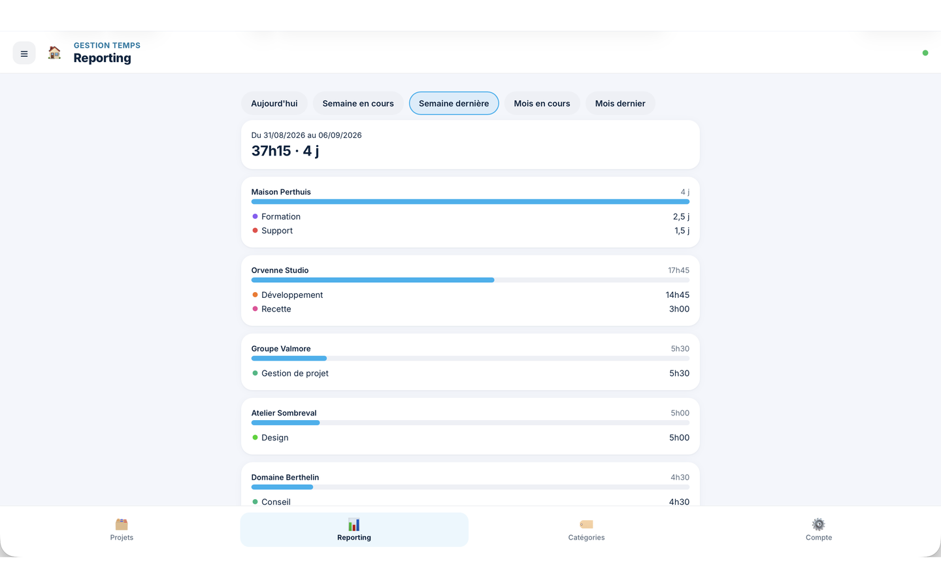Click the Atelier Sombreval progress bar
This screenshot has height=588, width=941.
tap(470, 423)
